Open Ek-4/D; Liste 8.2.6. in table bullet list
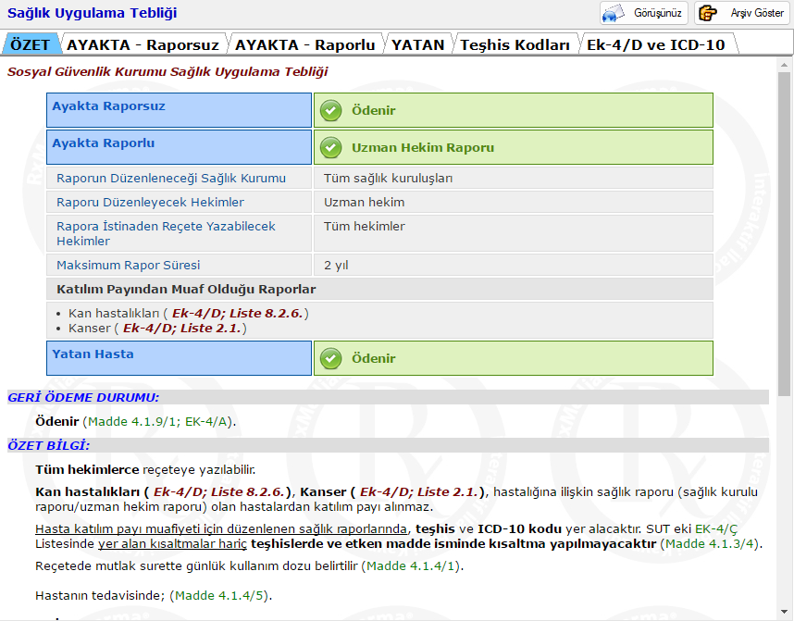794x621 pixels. click(238, 314)
